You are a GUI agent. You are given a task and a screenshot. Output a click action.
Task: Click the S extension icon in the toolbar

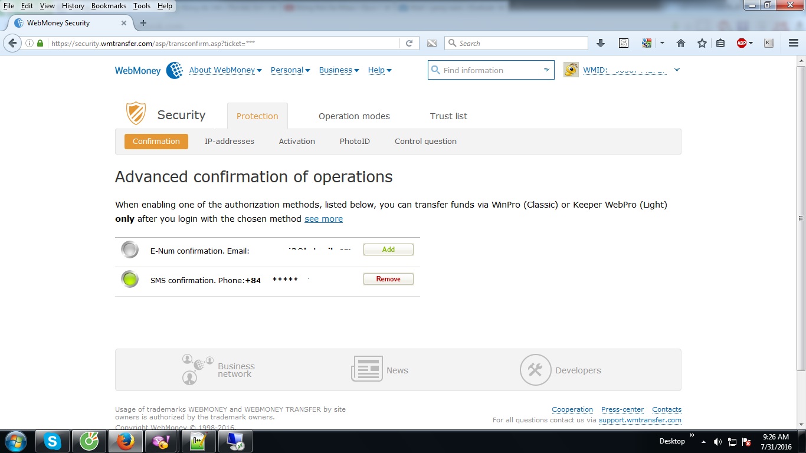click(x=623, y=43)
